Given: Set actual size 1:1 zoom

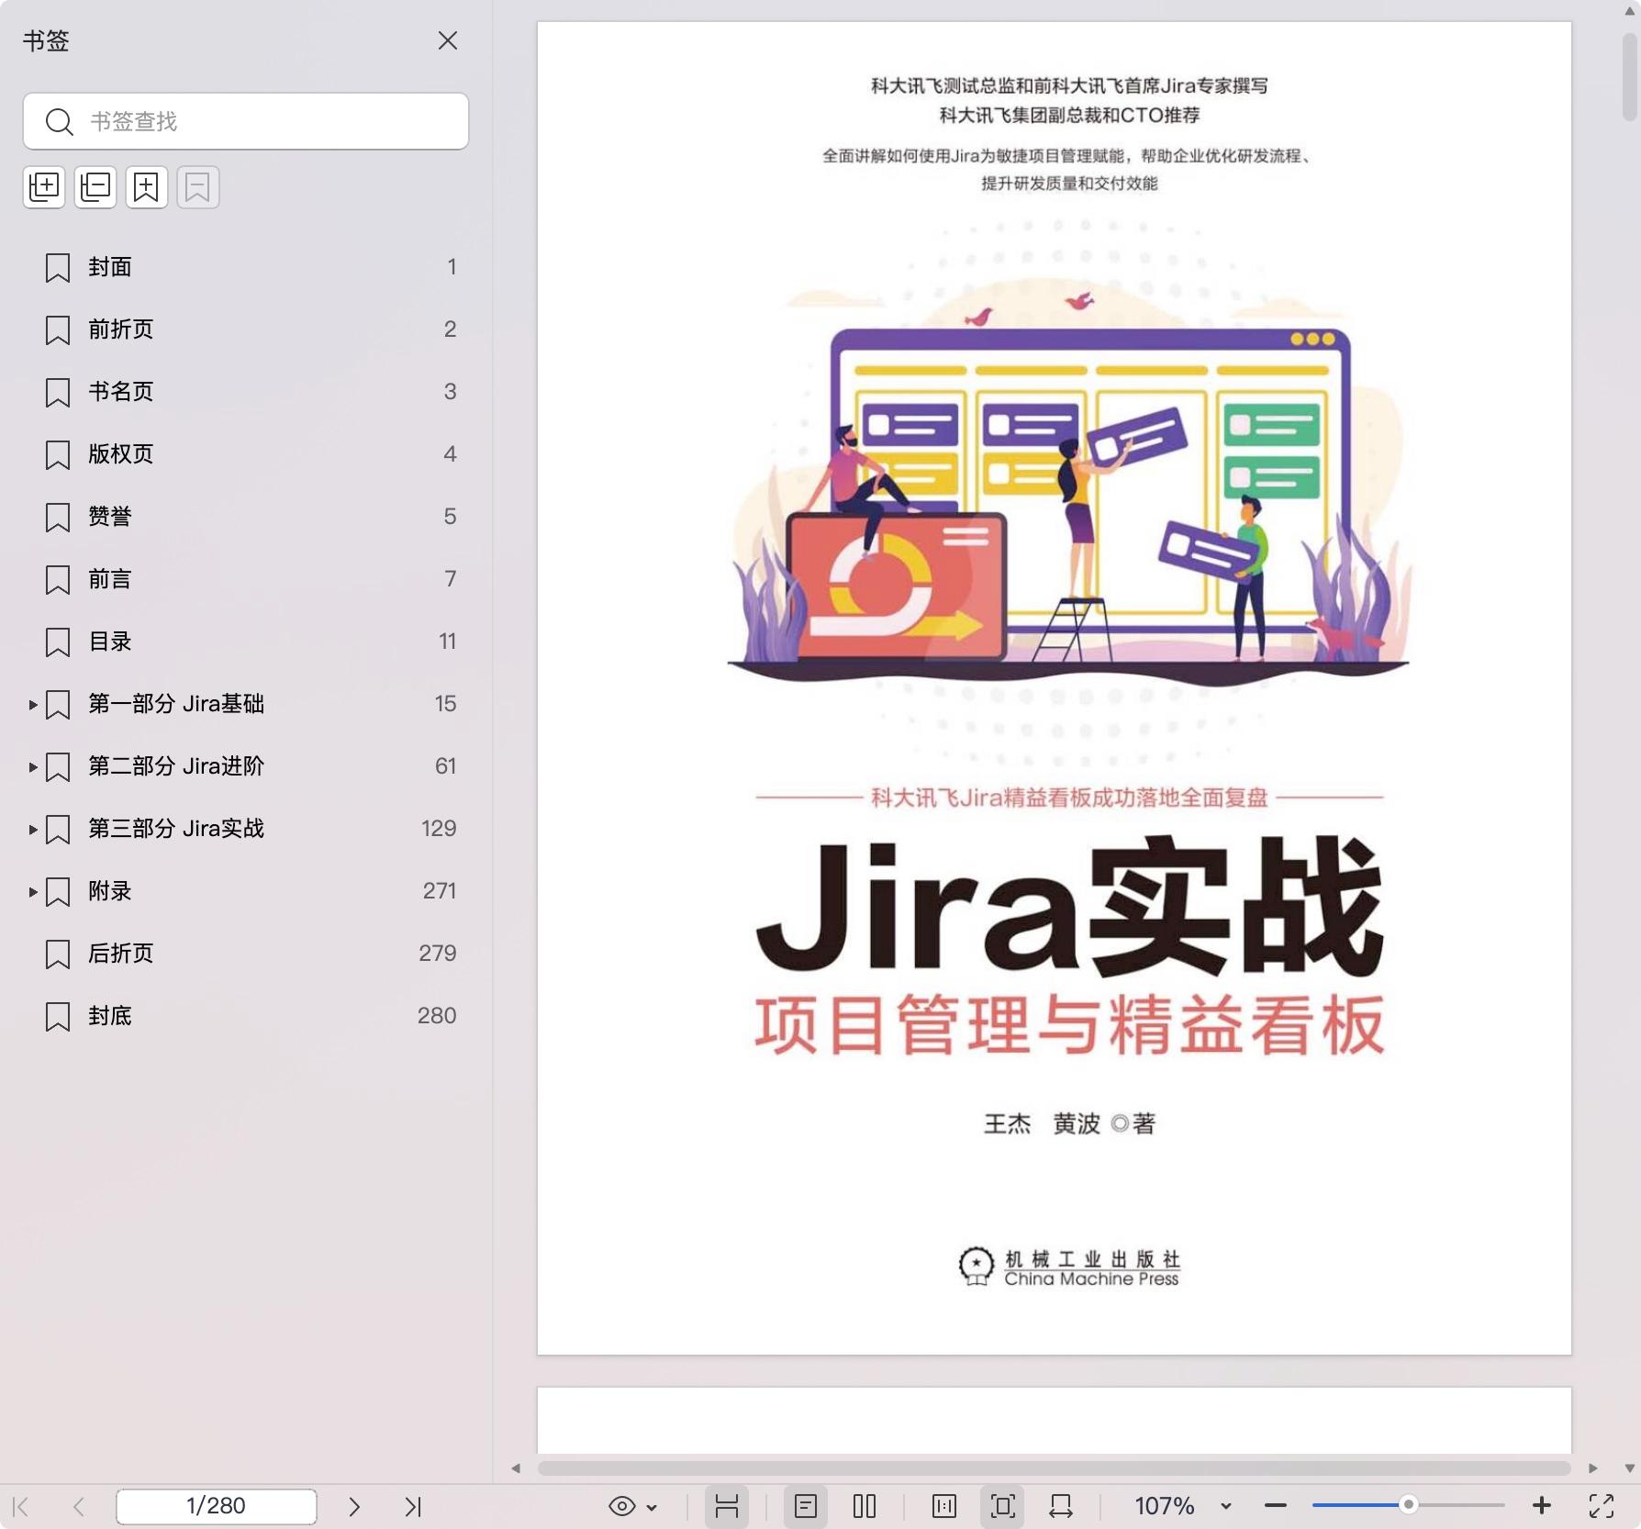Looking at the screenshot, I should pos(944,1506).
